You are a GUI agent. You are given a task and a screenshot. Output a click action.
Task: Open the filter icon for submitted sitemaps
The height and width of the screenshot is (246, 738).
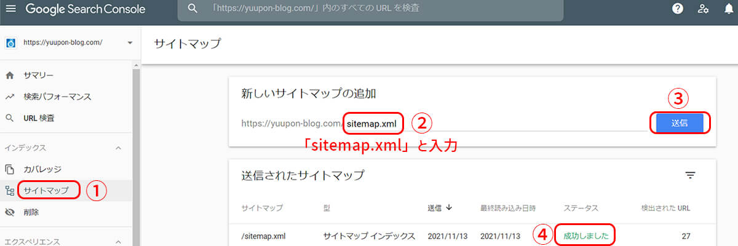click(690, 176)
